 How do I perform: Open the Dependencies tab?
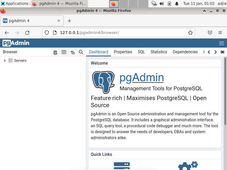coord(185,52)
